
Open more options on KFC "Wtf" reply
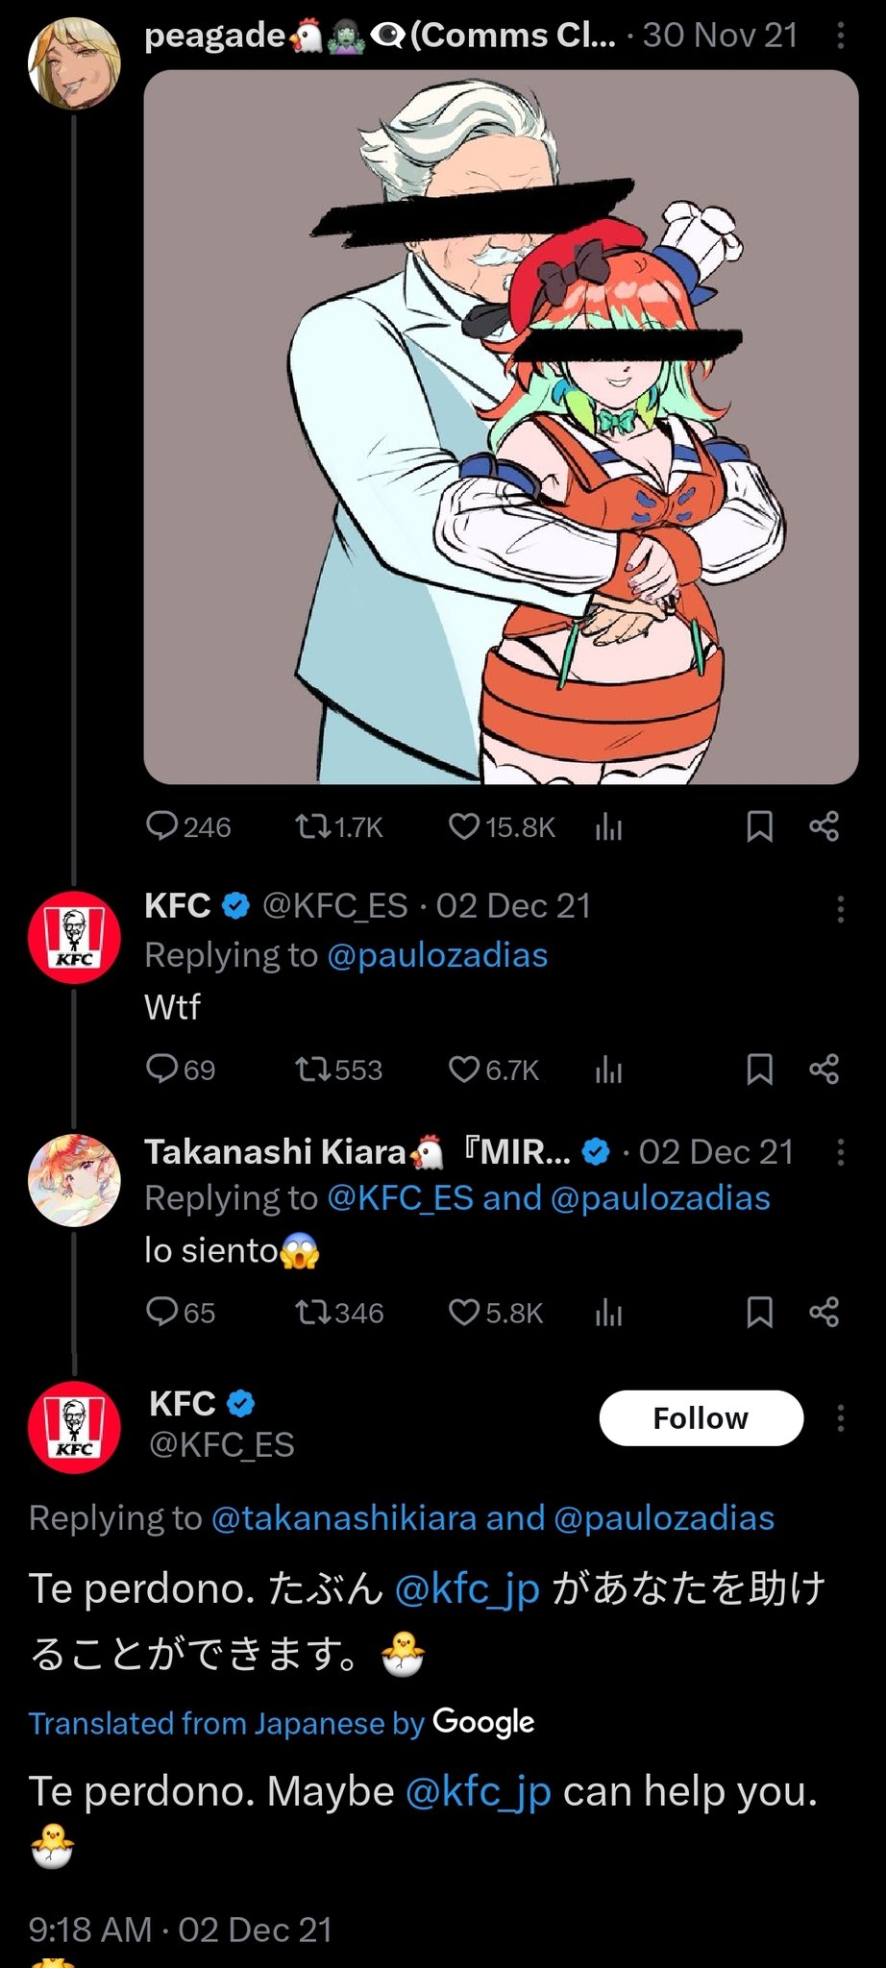(840, 909)
